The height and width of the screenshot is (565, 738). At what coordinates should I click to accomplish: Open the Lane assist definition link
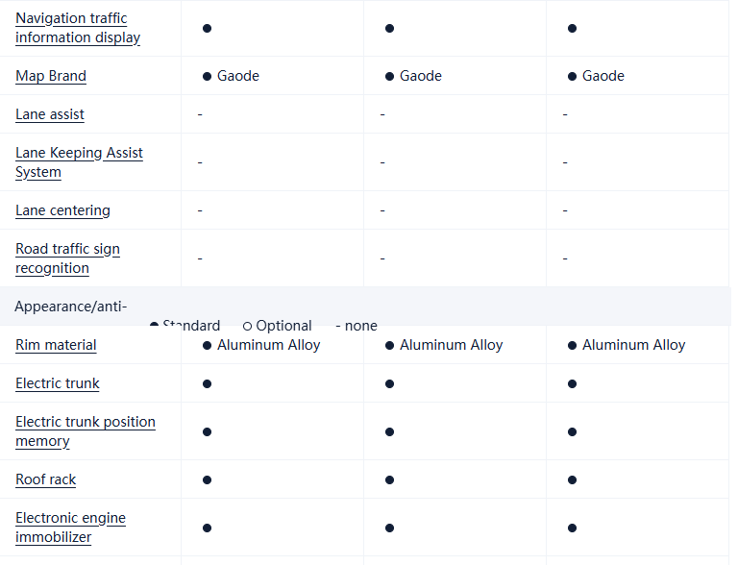point(50,114)
